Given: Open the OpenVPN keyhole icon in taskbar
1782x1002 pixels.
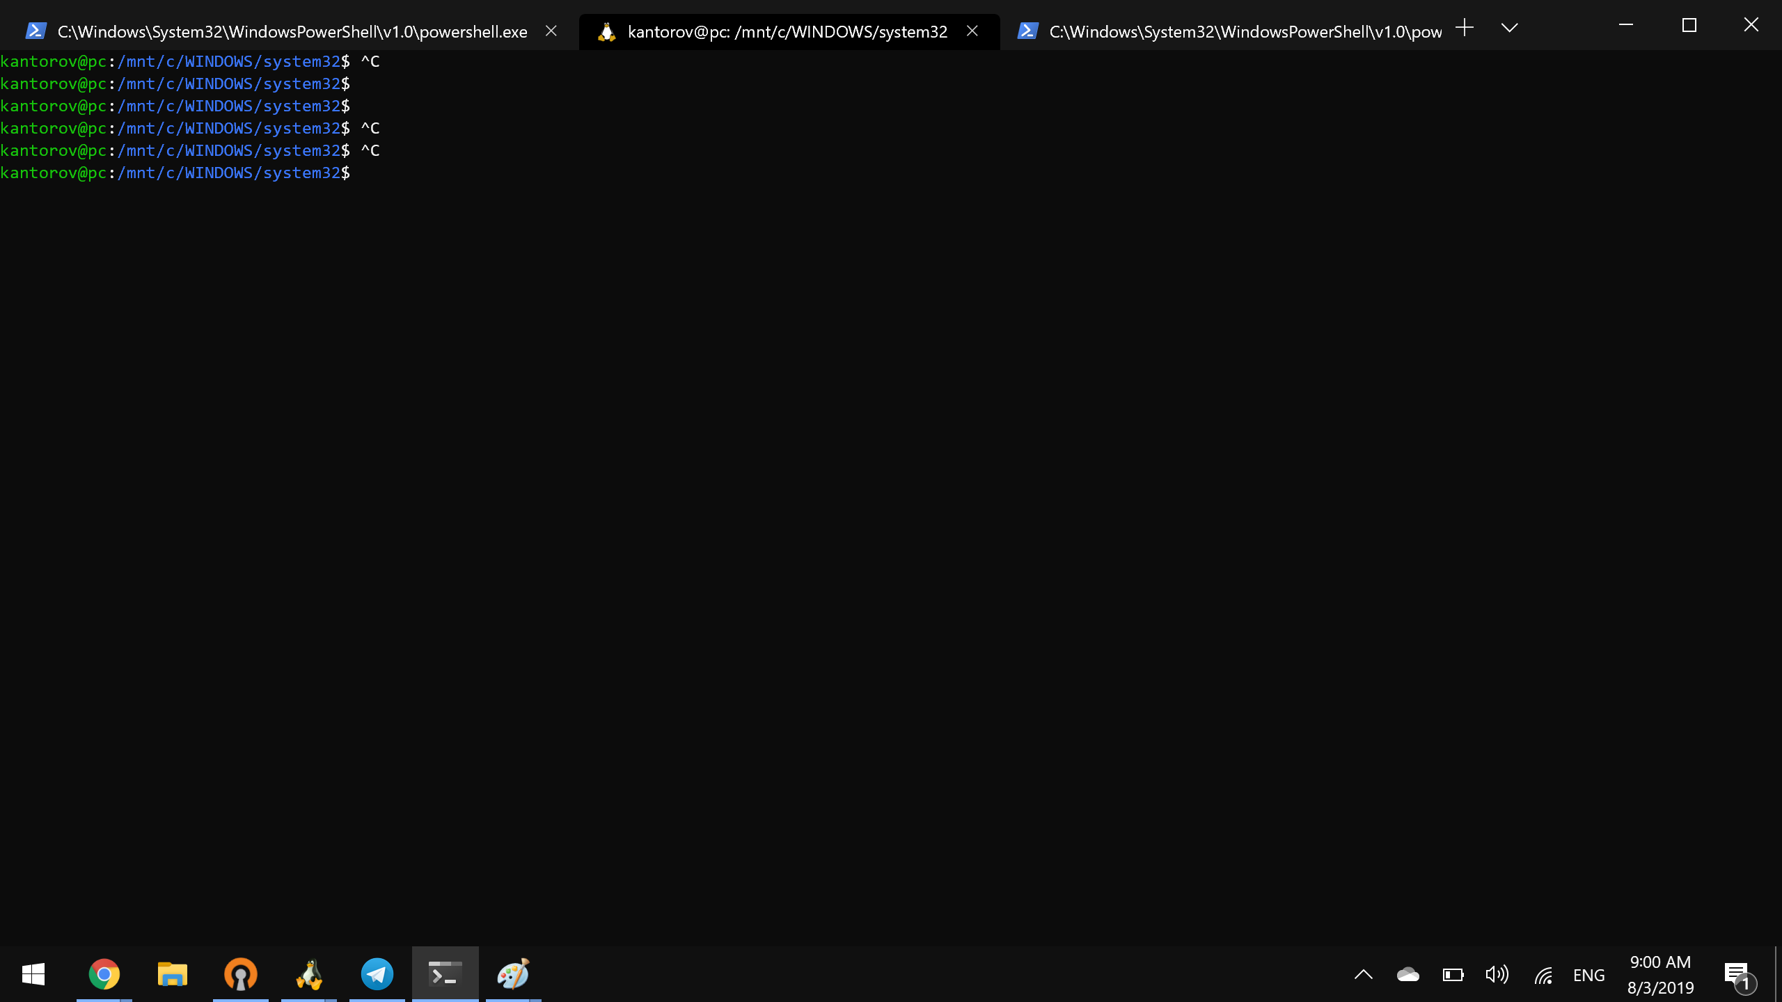Looking at the screenshot, I should pyautogui.click(x=240, y=974).
